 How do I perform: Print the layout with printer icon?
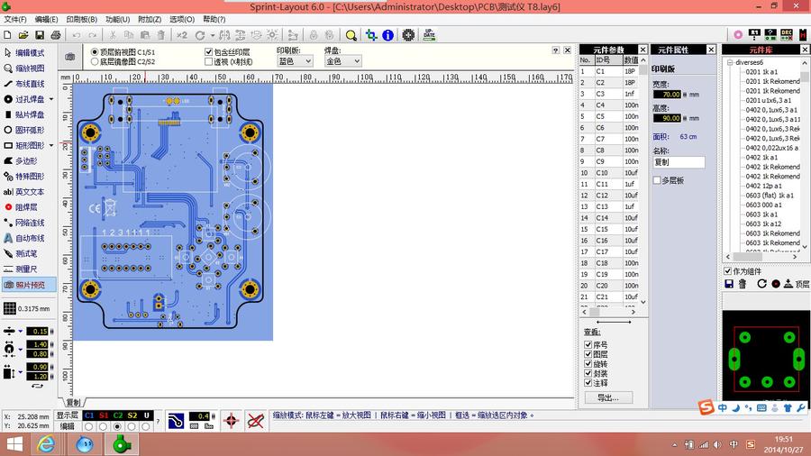(56, 35)
